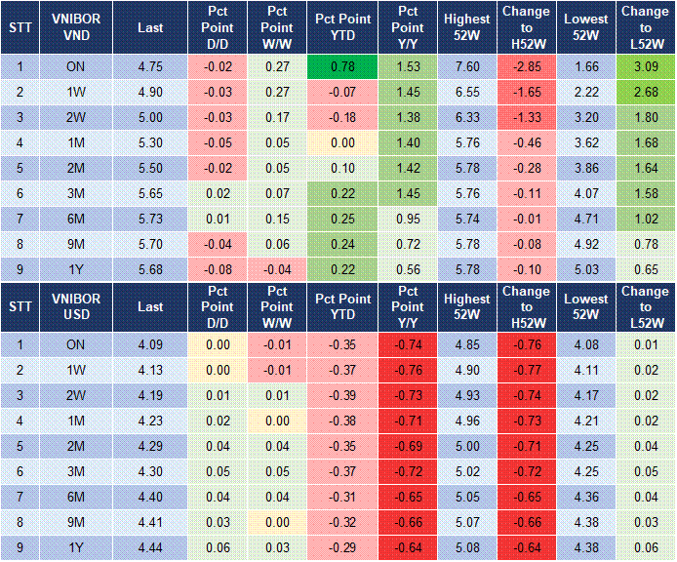Viewport: 677px width, 562px height.
Task: Click the 4.93 Highest 52W cell
Action: (467, 395)
